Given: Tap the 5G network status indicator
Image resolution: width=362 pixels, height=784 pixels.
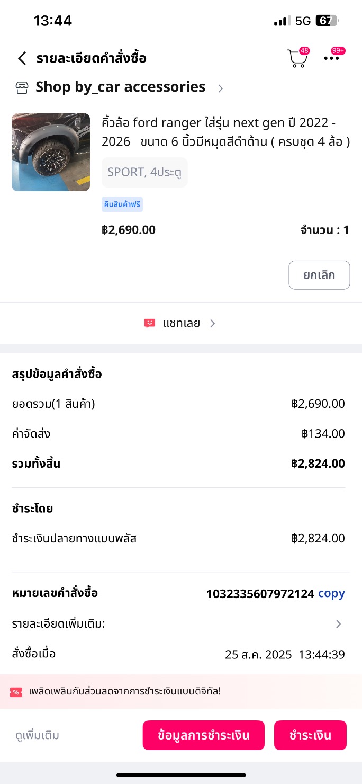Looking at the screenshot, I should click(x=303, y=21).
